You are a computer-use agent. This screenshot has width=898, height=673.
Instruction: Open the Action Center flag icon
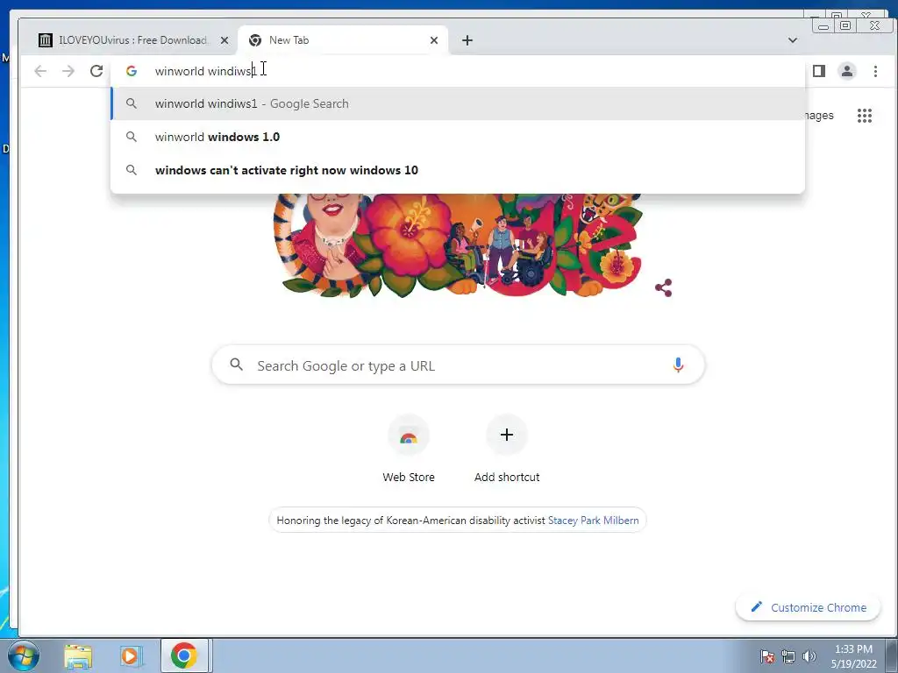[x=766, y=656]
